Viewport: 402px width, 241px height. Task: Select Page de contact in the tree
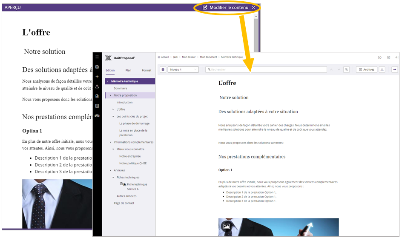coord(124,203)
